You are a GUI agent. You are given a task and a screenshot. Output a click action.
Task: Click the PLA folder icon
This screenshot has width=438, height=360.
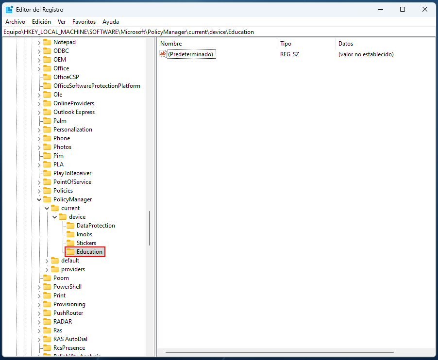tap(47, 164)
